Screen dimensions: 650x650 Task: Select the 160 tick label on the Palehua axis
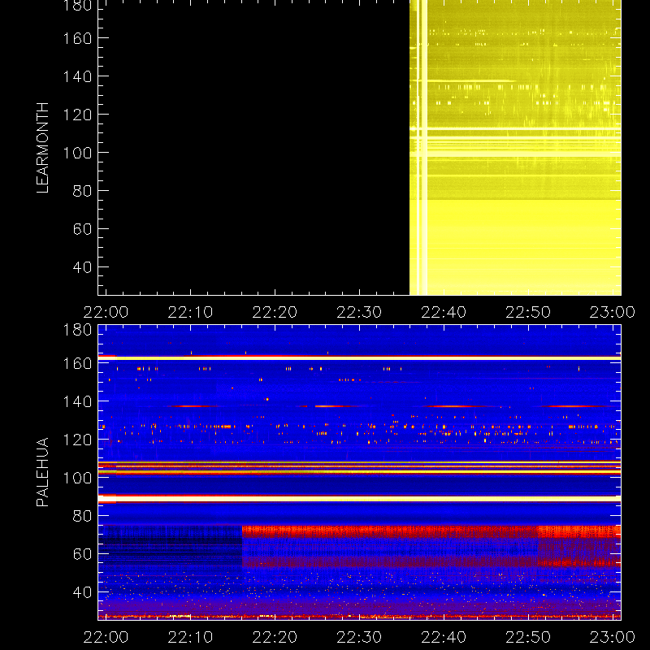coord(77,363)
